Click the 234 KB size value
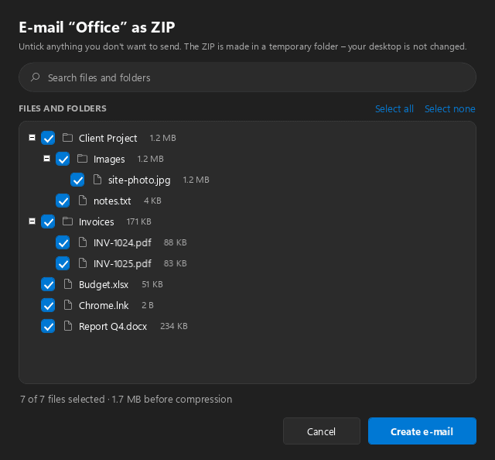Viewport: 495px width, 460px height. point(174,326)
